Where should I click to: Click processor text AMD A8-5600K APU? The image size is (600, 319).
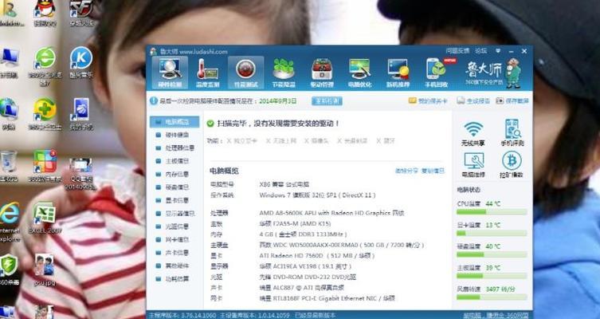point(331,213)
